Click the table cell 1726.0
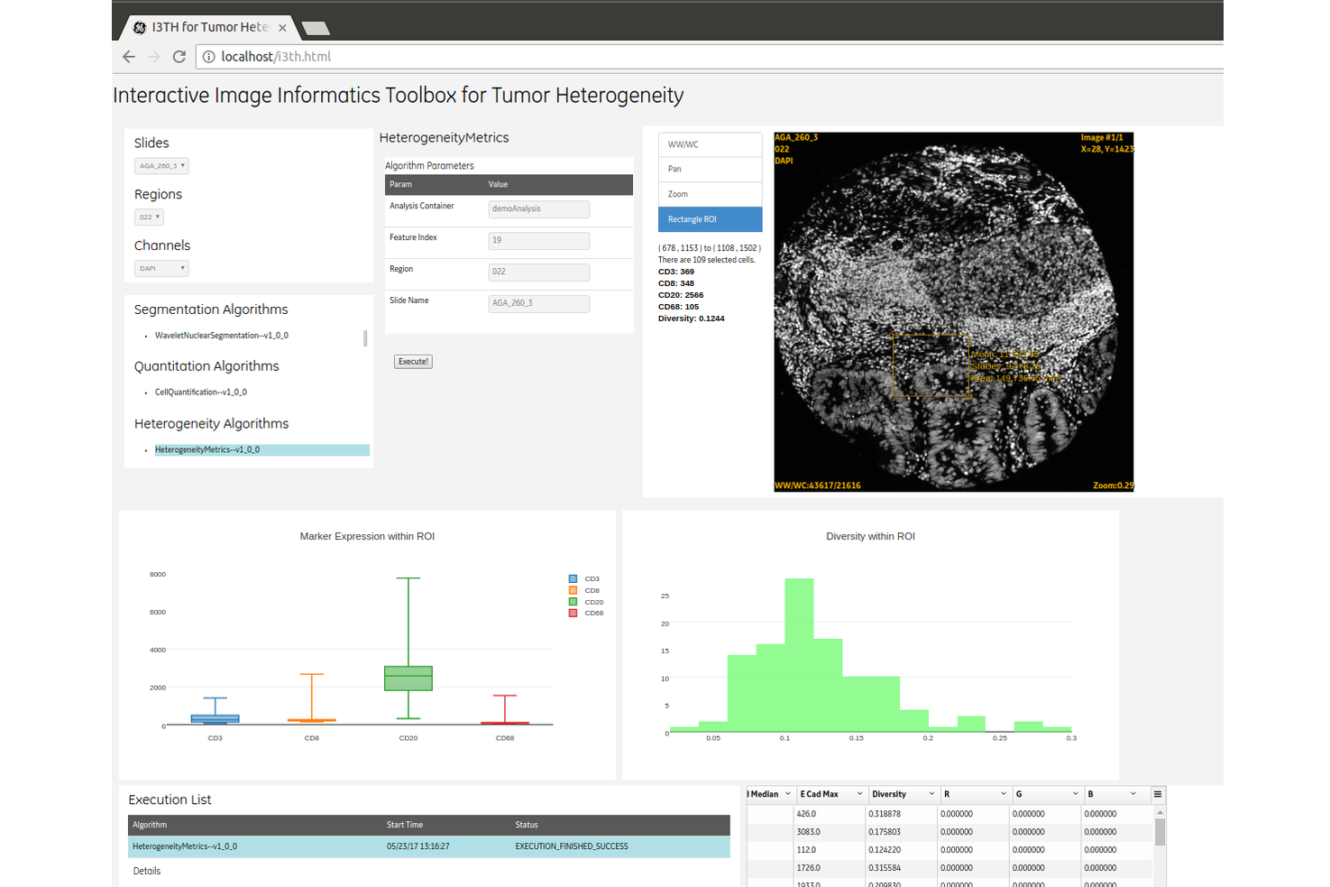This screenshot has height=887, width=1330. [830, 868]
